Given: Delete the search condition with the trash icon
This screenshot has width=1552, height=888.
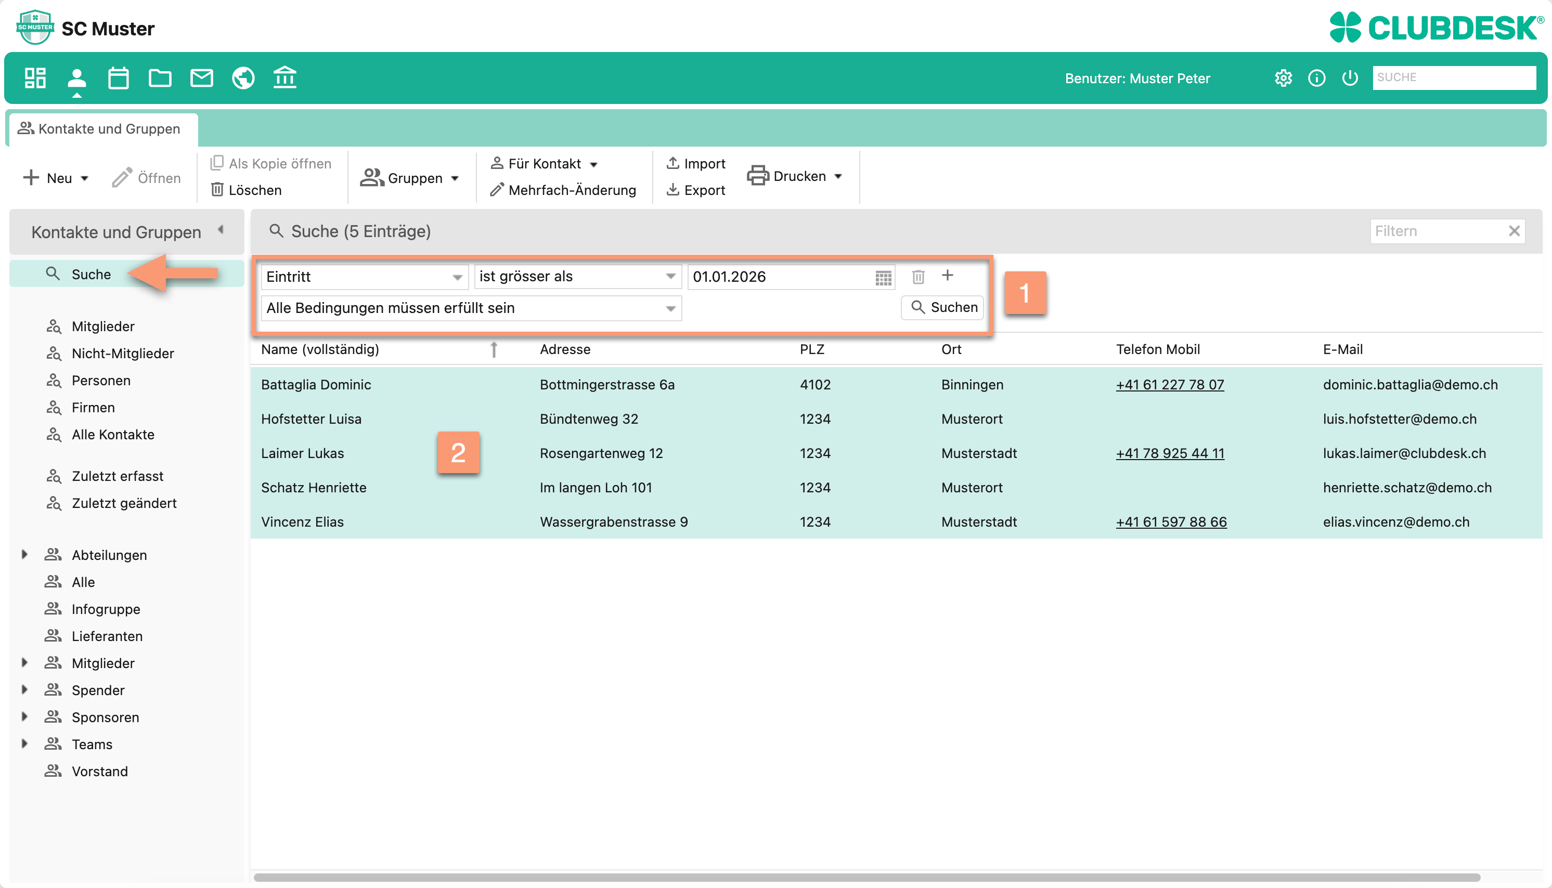Looking at the screenshot, I should pyautogui.click(x=917, y=277).
